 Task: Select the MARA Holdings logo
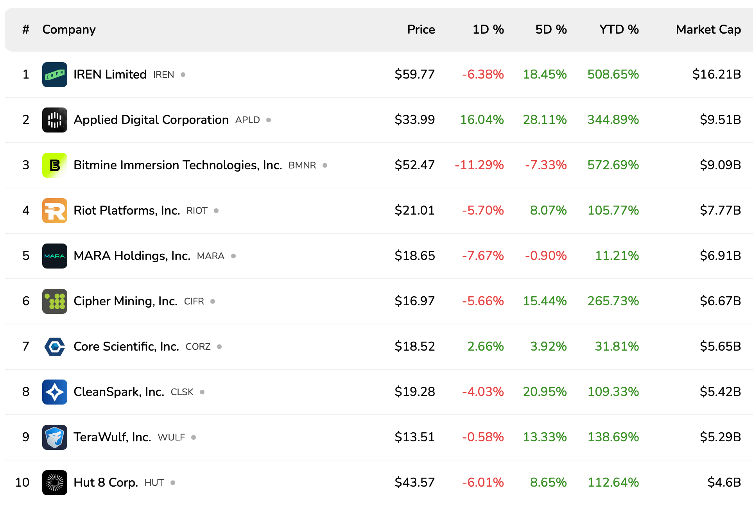coord(54,256)
